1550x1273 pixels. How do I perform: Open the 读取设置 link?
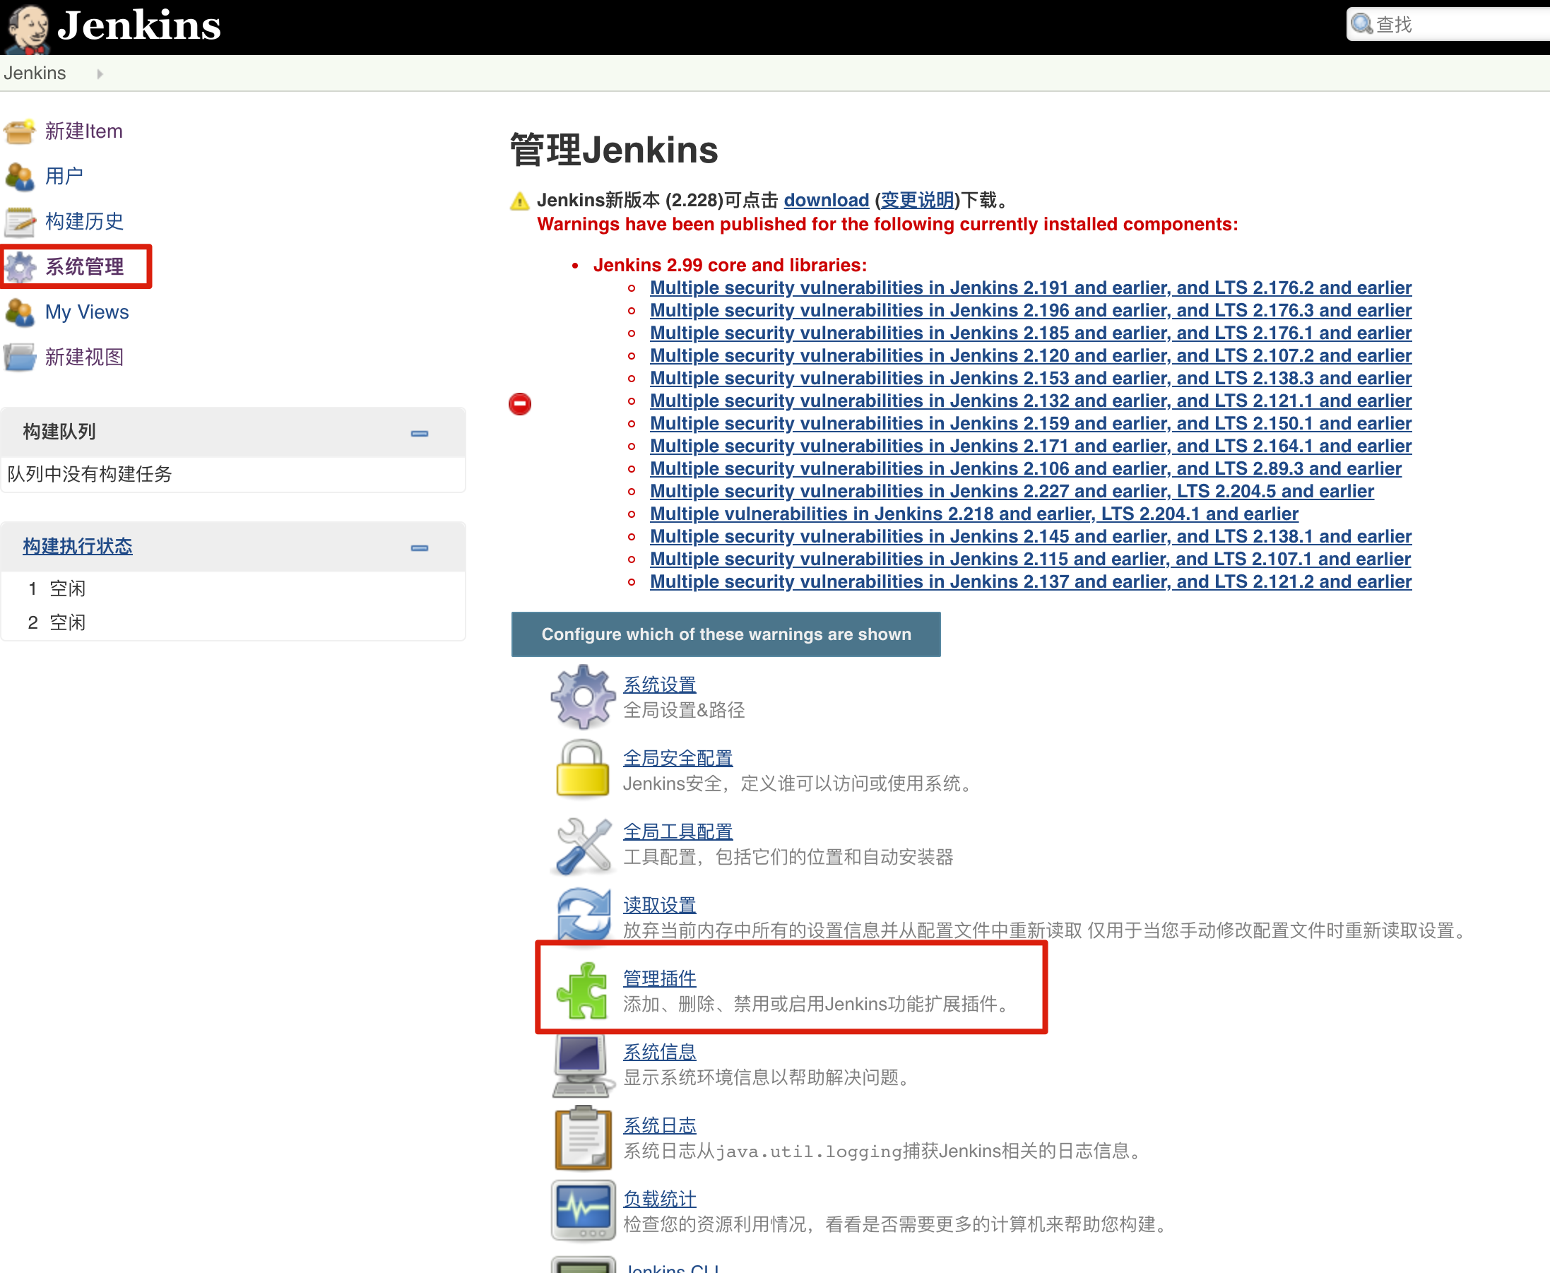pyautogui.click(x=659, y=905)
